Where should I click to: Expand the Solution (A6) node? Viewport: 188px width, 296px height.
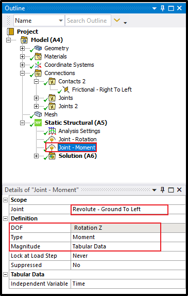tap(36, 156)
